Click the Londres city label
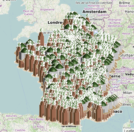 (55, 22)
